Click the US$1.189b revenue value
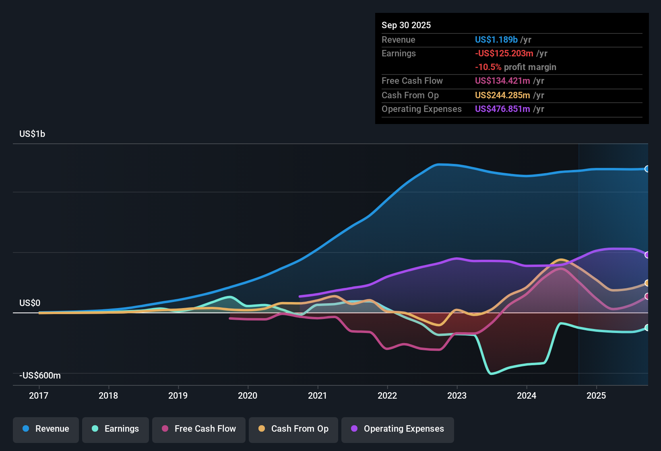The image size is (661, 451). (496, 39)
